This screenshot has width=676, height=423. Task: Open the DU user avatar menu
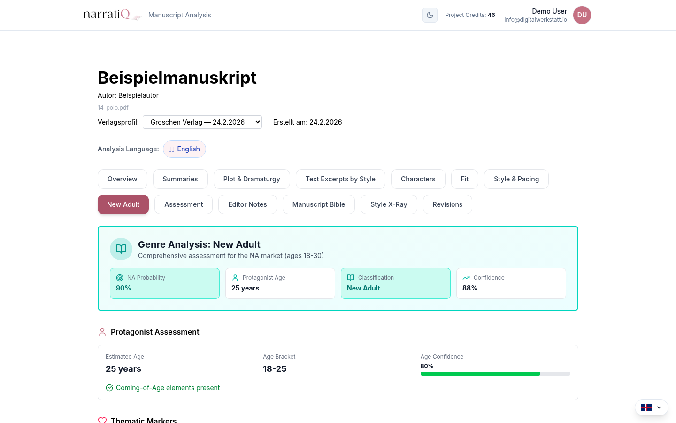582,15
